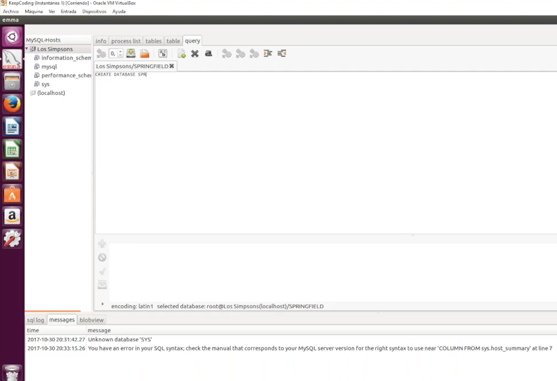Screen dimensions: 557x381
Task: Switch to the sql log tab
Action: click(35, 320)
